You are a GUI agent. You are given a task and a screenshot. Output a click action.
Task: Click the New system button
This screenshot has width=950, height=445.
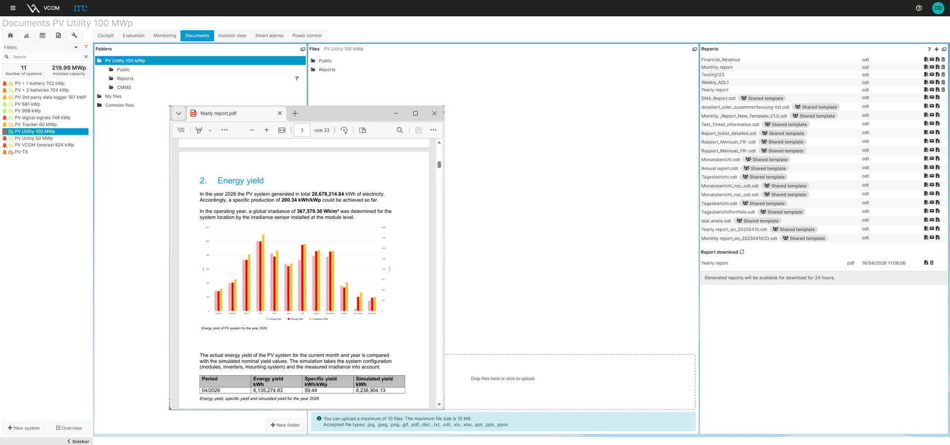(x=24, y=428)
